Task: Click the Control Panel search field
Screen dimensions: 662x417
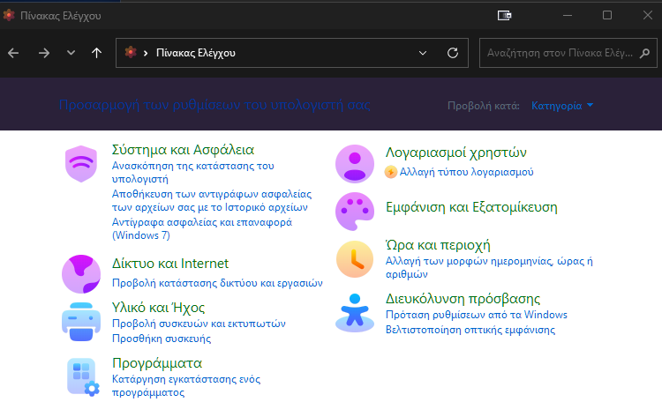Action: point(568,53)
